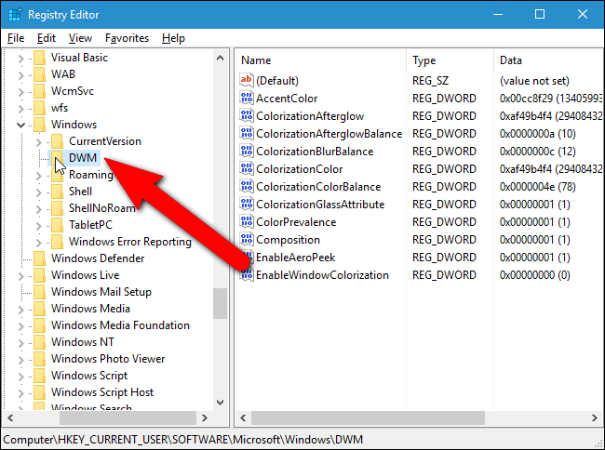605x450 pixels.
Task: Click the ColorizationAfterglowBalance DWORD icon
Action: click(x=247, y=133)
